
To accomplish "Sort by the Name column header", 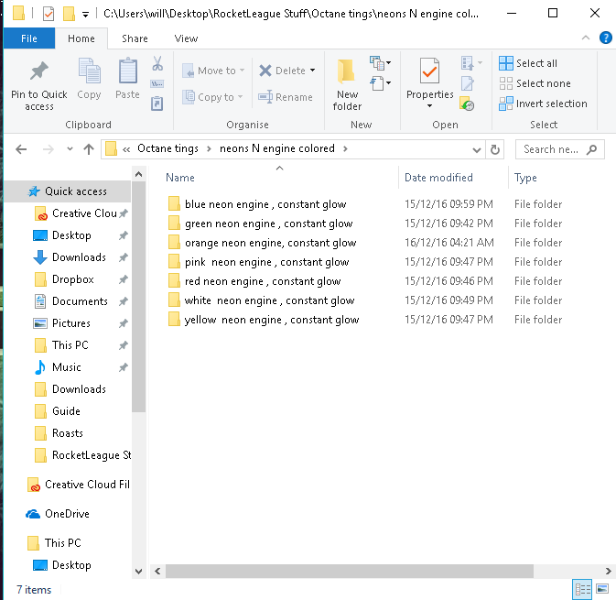I will pos(180,178).
